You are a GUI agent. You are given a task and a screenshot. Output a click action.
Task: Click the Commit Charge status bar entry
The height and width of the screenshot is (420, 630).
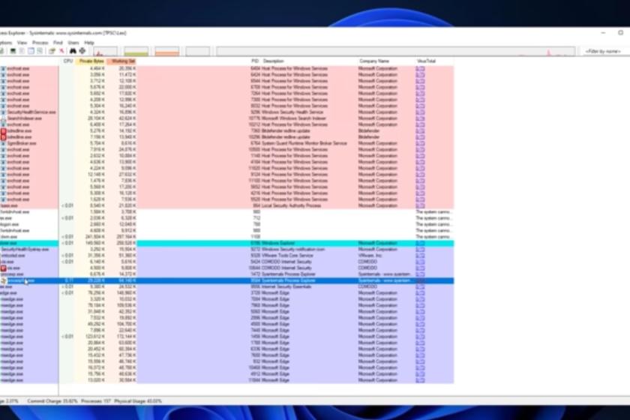[52, 401]
